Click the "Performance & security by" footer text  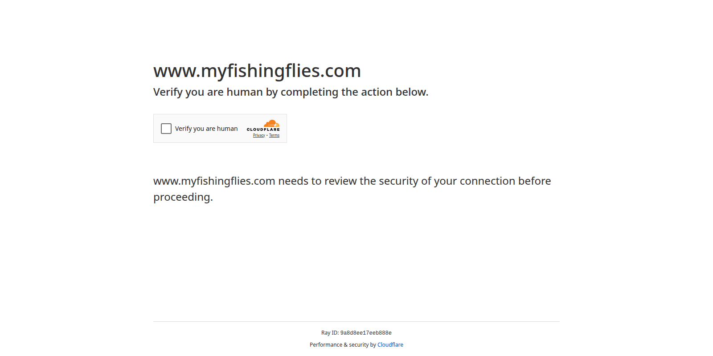[343, 345]
